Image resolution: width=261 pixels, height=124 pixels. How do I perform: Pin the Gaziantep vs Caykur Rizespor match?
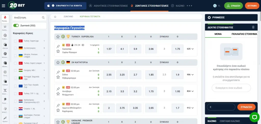58,46
